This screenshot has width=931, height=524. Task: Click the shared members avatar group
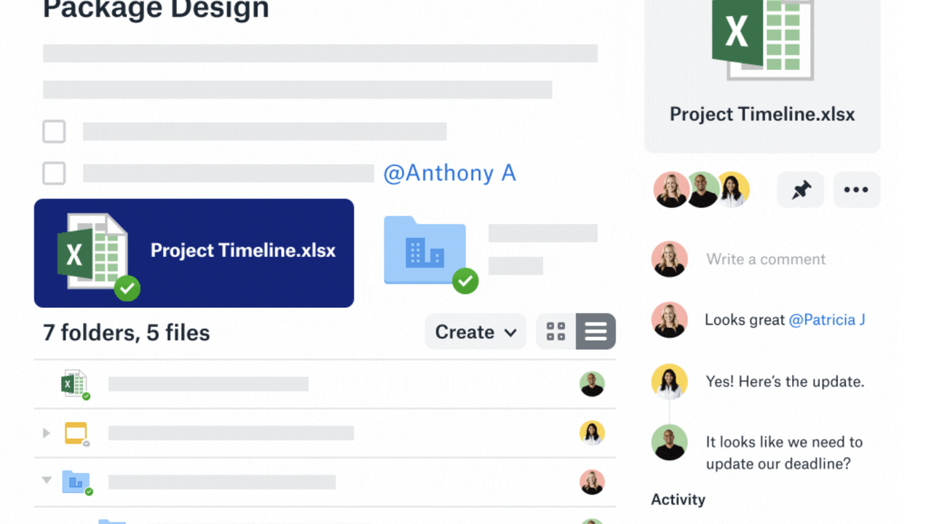coord(701,190)
